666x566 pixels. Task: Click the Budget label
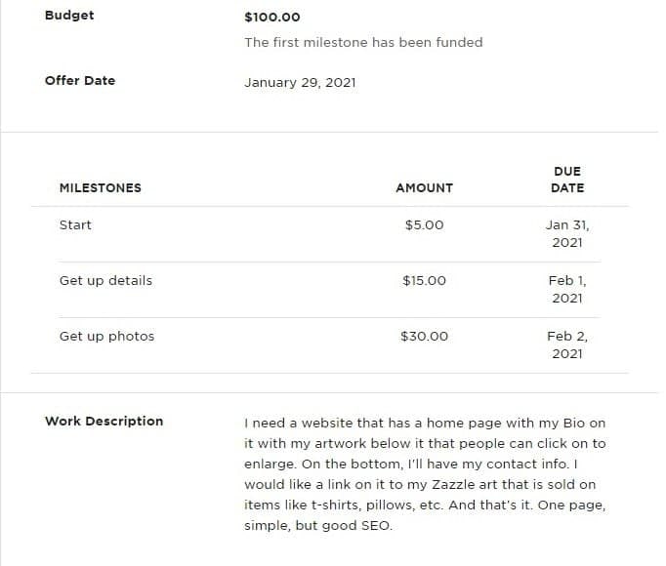(69, 16)
